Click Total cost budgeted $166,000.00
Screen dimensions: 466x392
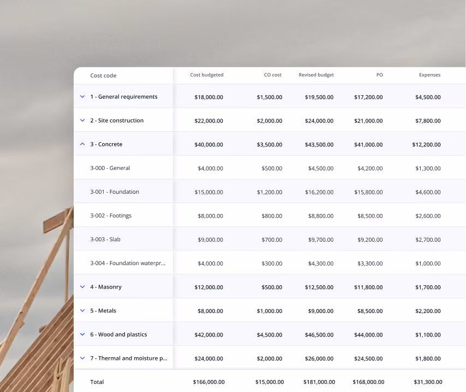tap(208, 382)
